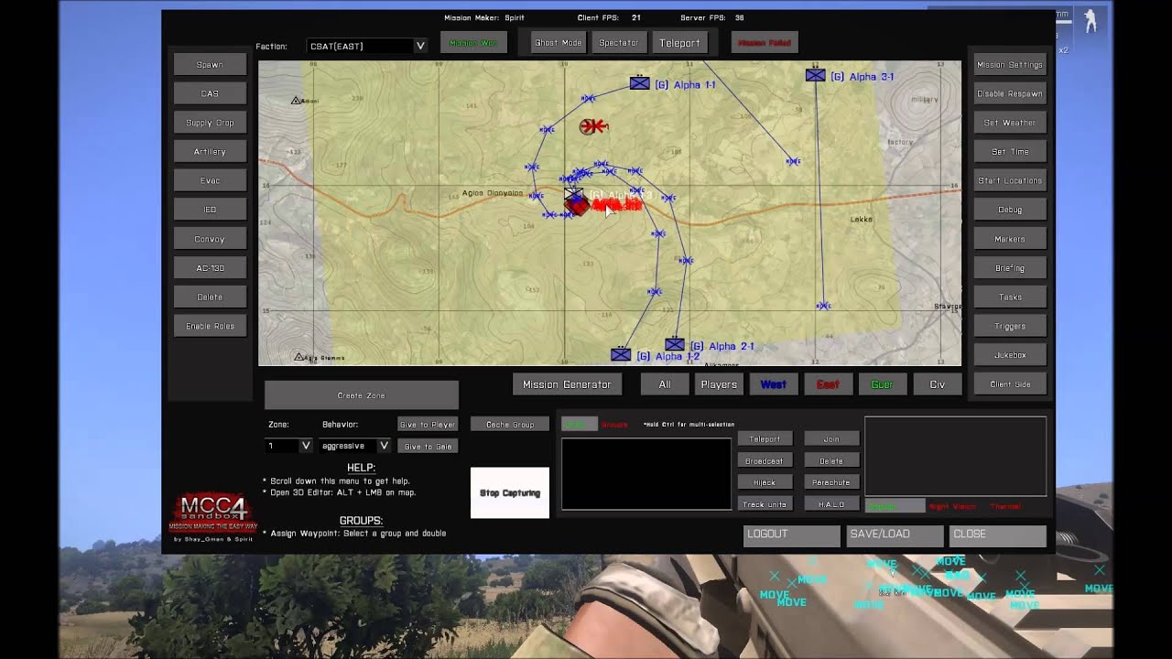
Task: Open Set Weather options
Action: click(x=1010, y=123)
